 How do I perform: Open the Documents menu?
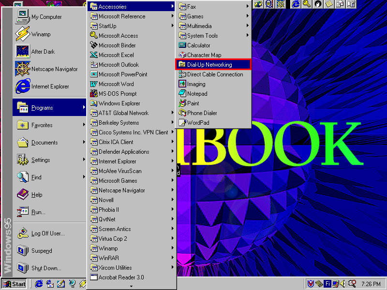[x=49, y=142]
